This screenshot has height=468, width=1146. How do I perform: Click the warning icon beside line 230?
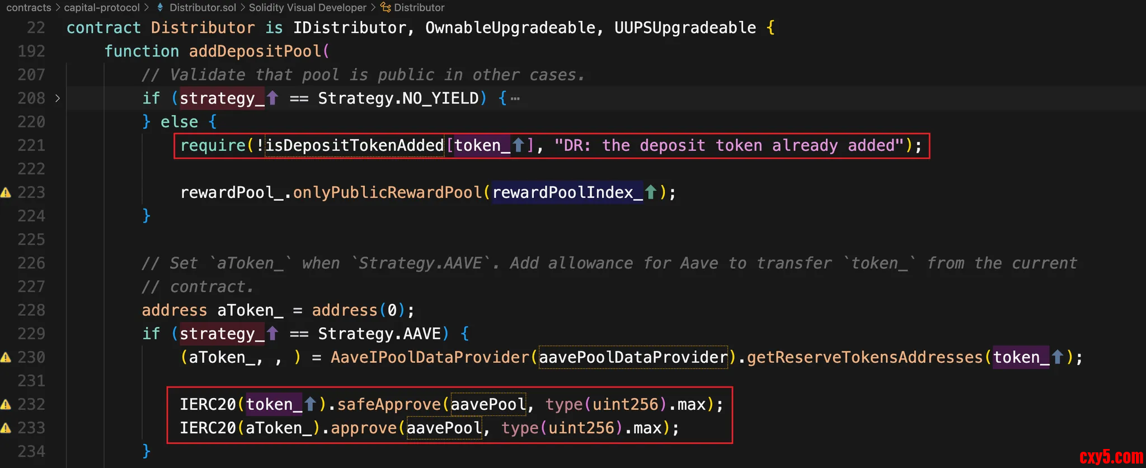(x=6, y=357)
